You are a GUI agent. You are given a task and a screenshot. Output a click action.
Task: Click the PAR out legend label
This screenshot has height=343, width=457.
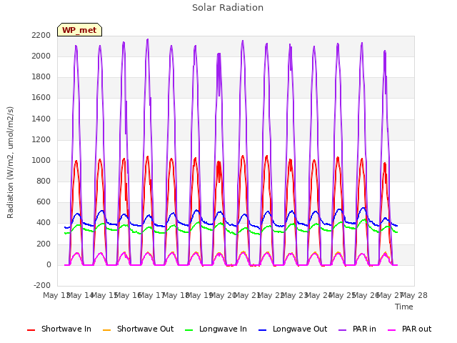click(x=416, y=329)
